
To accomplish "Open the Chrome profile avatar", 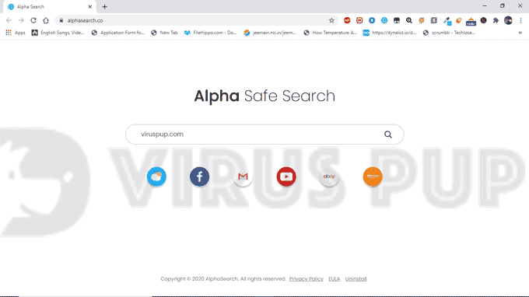I will pos(508,20).
